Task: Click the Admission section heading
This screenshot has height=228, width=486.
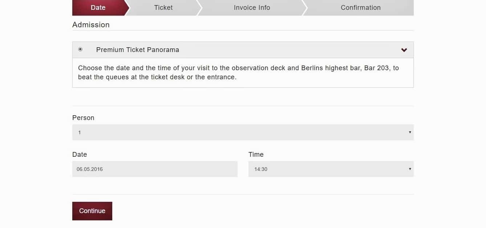Action: [x=91, y=25]
